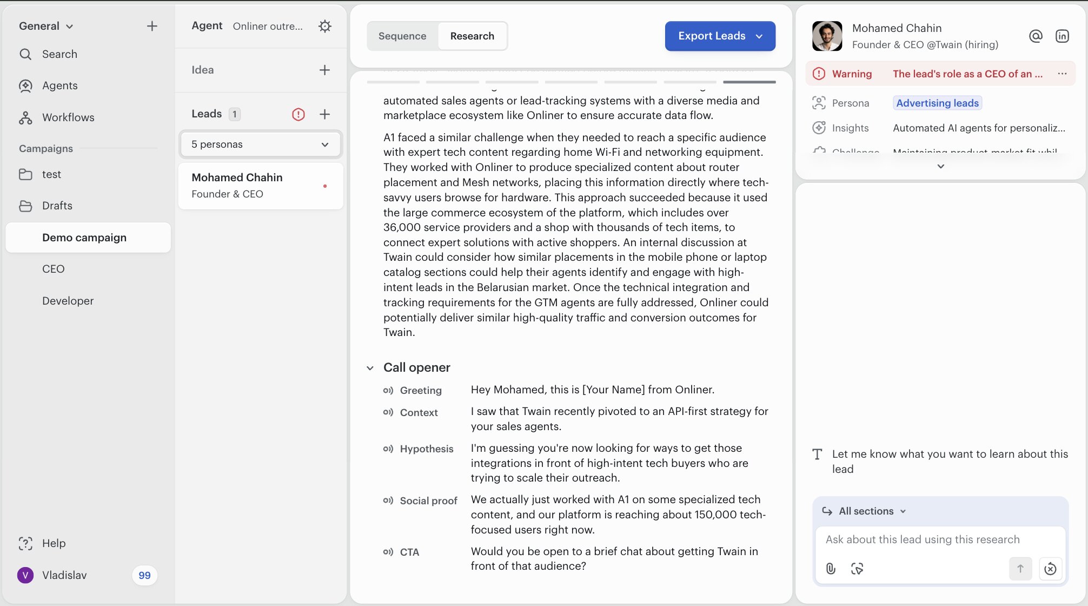Click the attachment paperclip icon
This screenshot has height=606, width=1088.
[831, 569]
